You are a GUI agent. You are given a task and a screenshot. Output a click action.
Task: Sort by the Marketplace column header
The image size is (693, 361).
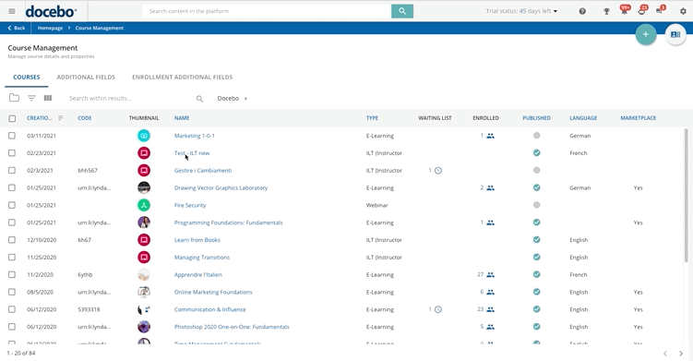click(639, 118)
